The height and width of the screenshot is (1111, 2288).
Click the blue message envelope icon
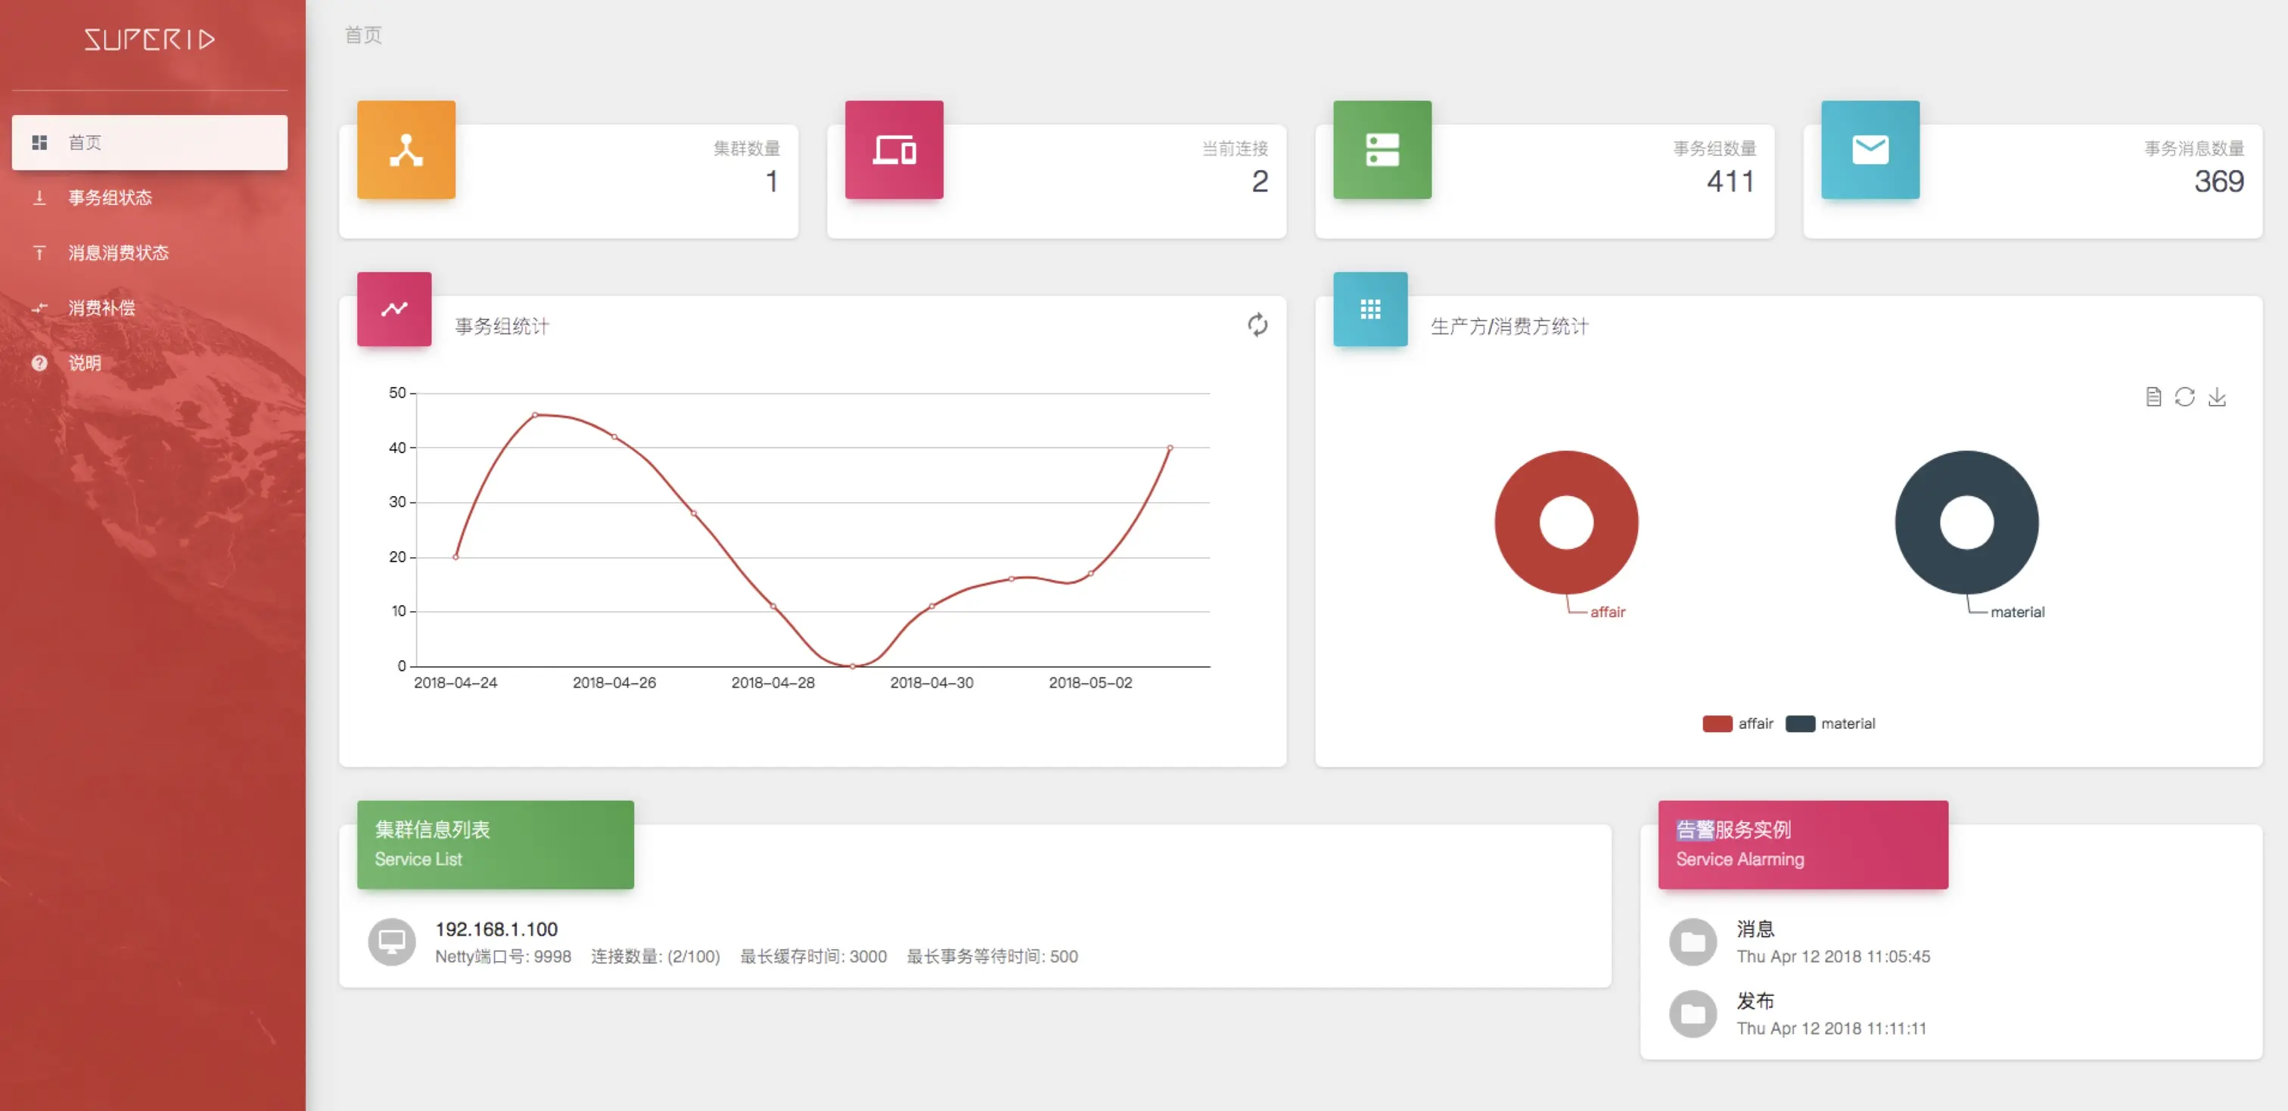pos(1870,150)
